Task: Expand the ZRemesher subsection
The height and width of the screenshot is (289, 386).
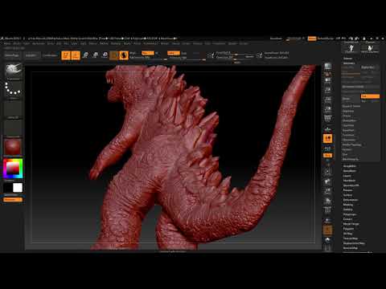Action: pos(350,140)
